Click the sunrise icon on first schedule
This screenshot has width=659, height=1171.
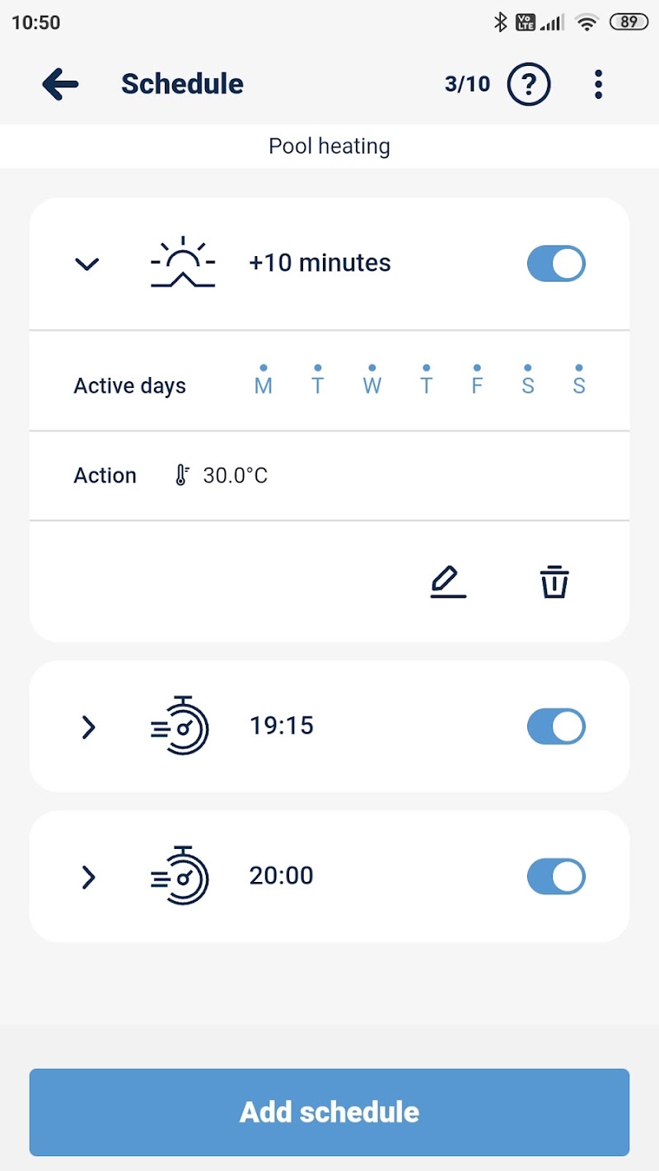[183, 264]
